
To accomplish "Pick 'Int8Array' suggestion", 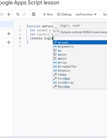I will tap(80, 83).
